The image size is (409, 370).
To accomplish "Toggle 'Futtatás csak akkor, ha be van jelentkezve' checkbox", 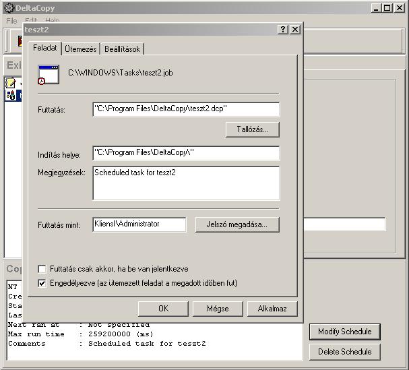I will pos(42,269).
